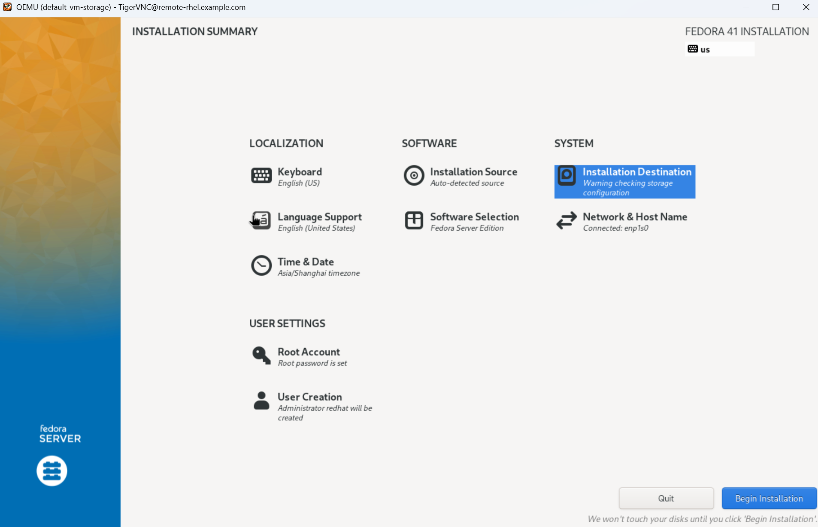The height and width of the screenshot is (527, 818).
Task: Click the User Creation person icon
Action: 261,401
